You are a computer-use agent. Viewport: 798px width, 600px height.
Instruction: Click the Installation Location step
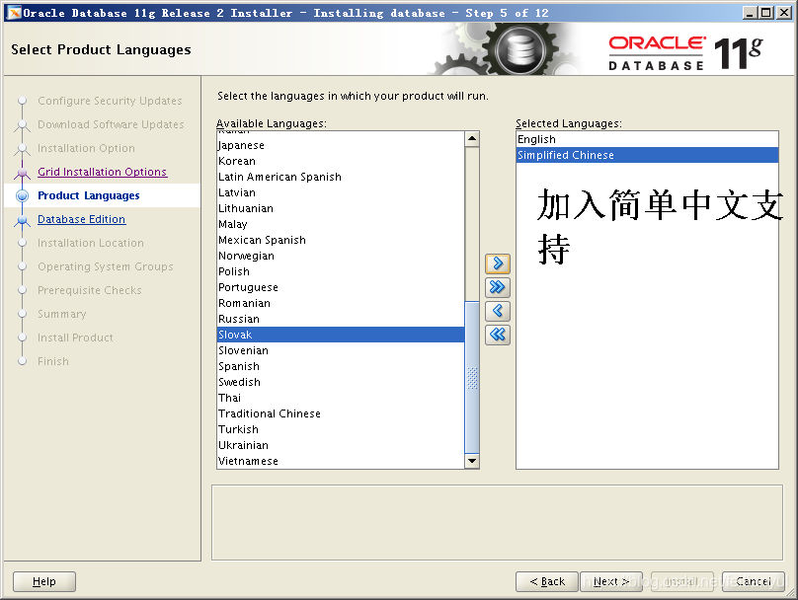point(91,243)
